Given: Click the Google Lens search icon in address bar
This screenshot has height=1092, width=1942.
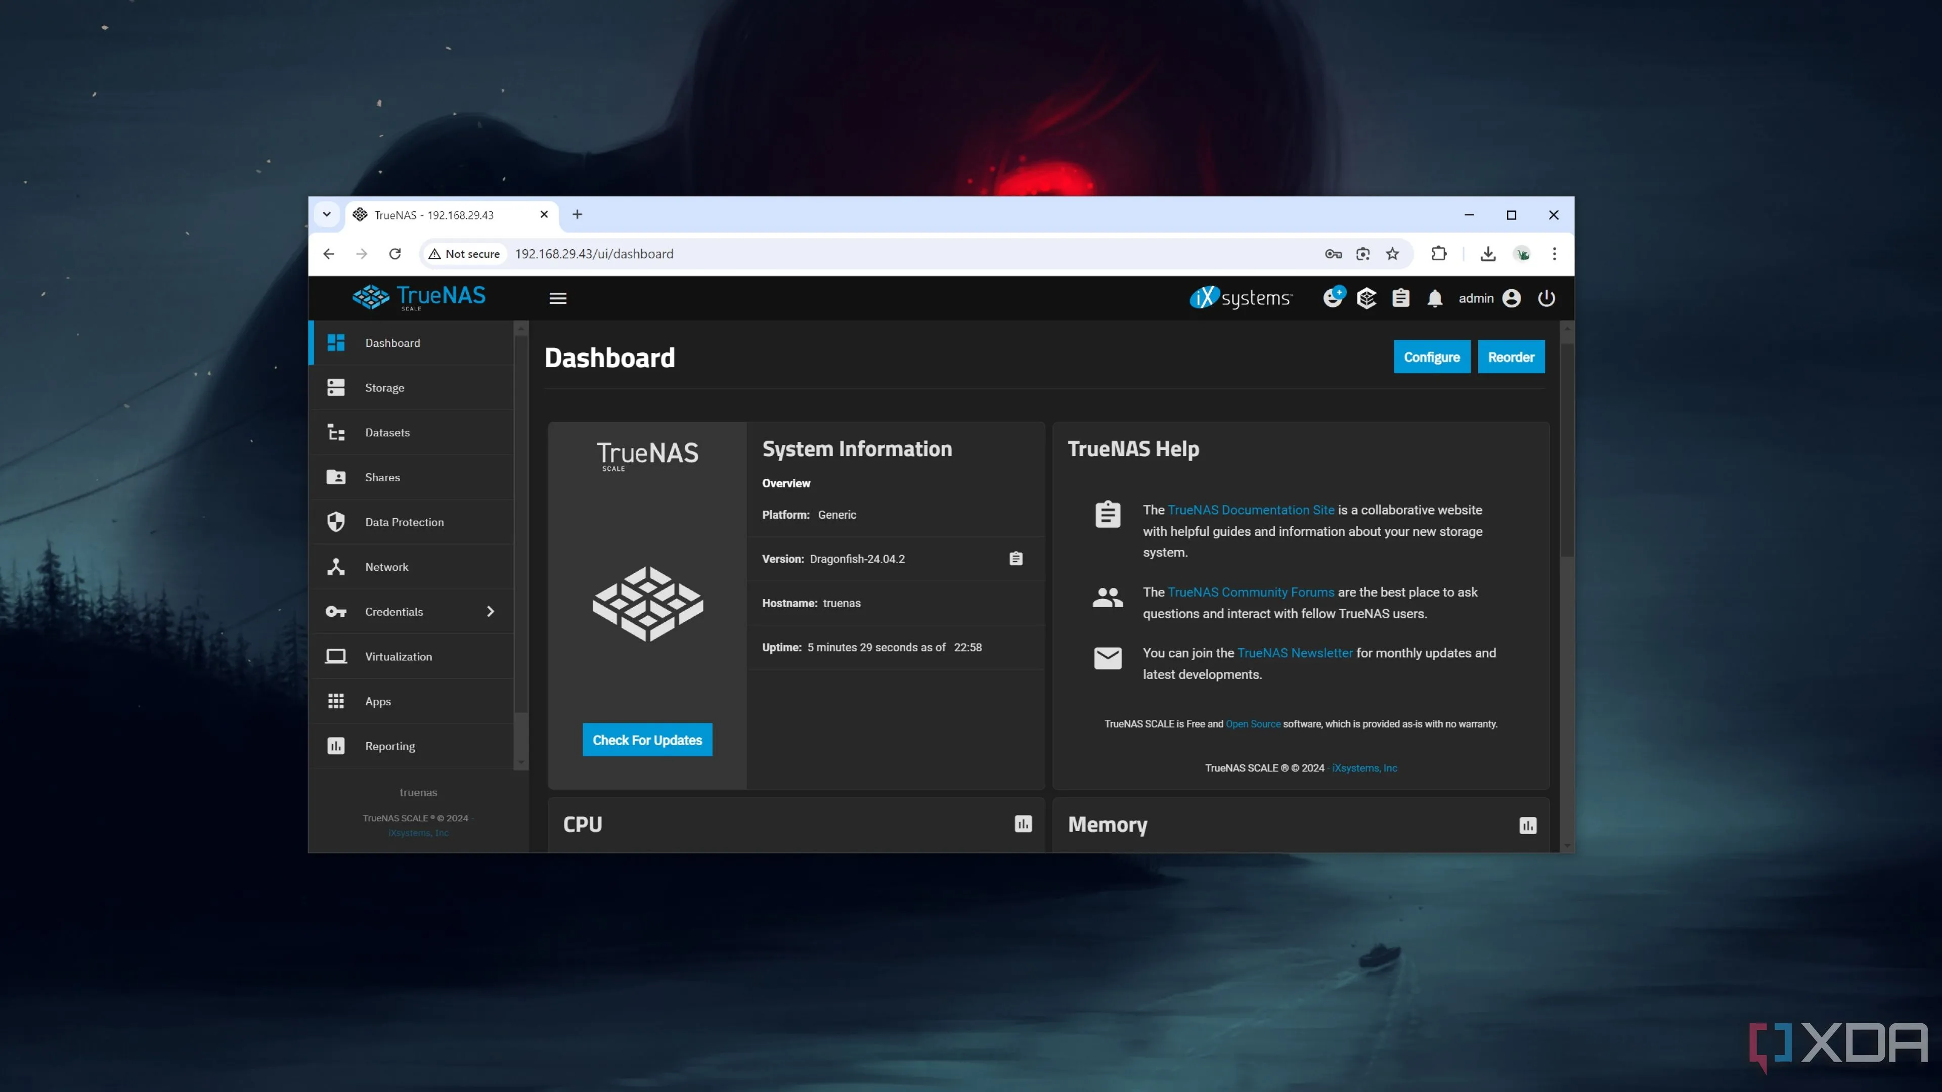Looking at the screenshot, I should [1362, 254].
